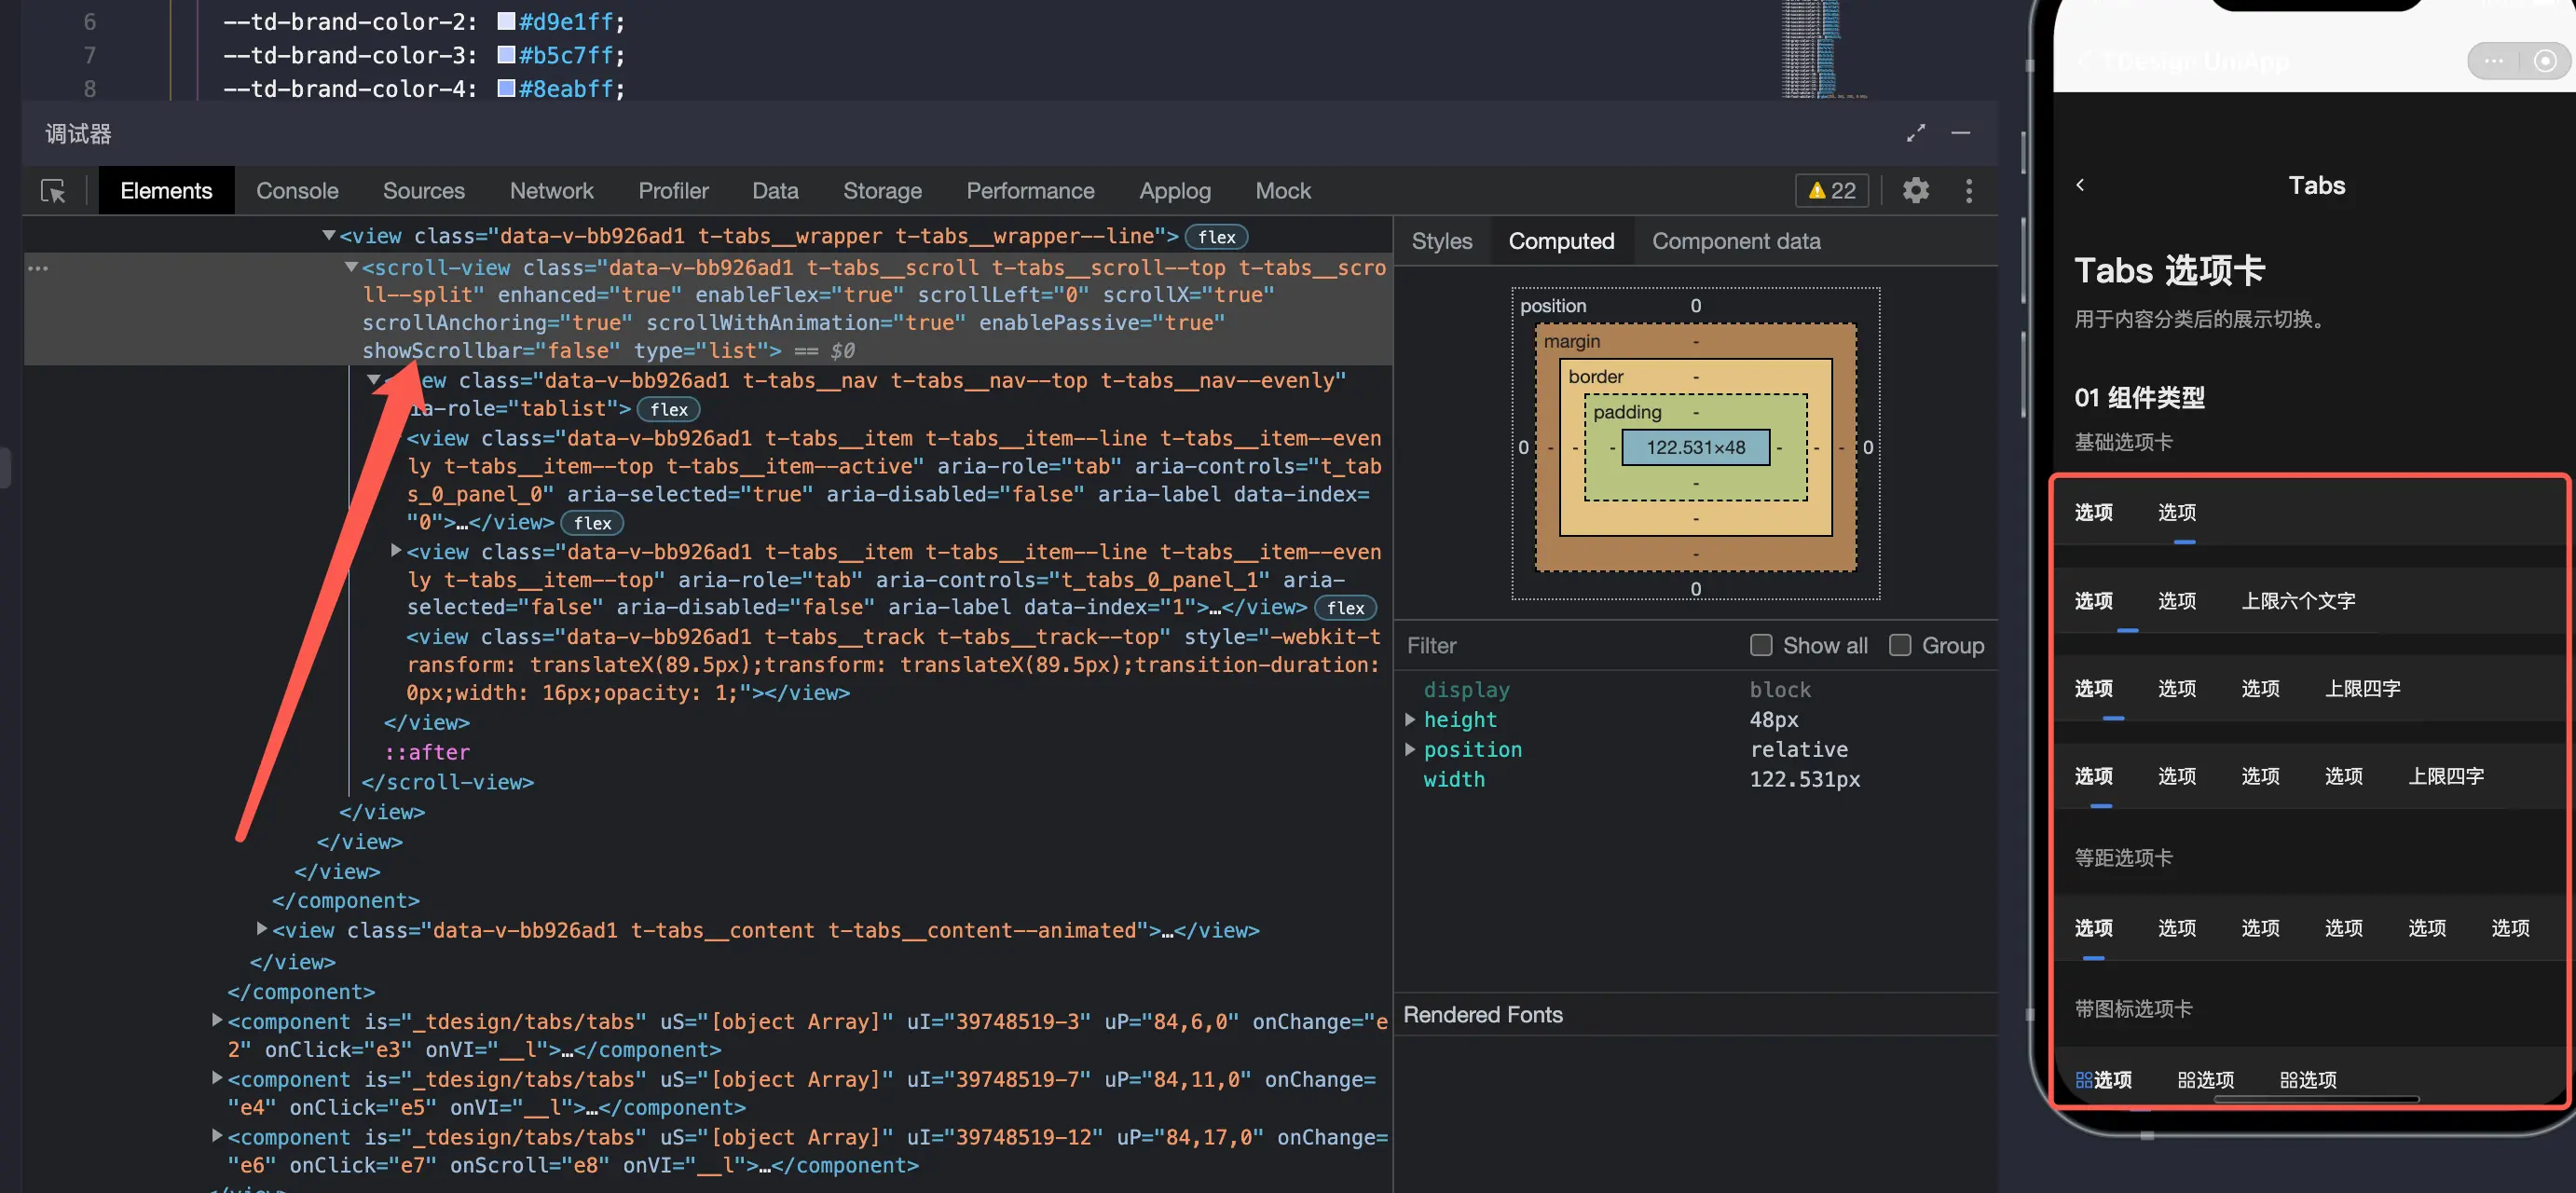This screenshot has width=2576, height=1193.
Task: Expand the t-tabs__content view node
Action: click(x=261, y=929)
